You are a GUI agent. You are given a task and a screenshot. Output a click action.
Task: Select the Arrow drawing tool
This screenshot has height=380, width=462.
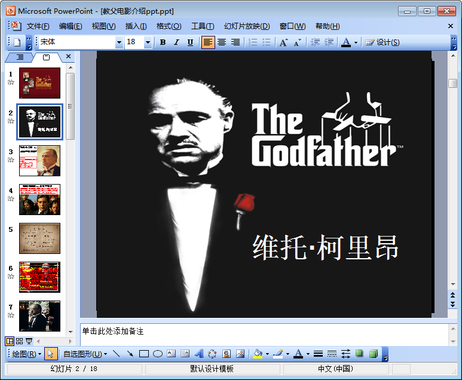pyautogui.click(x=130, y=354)
